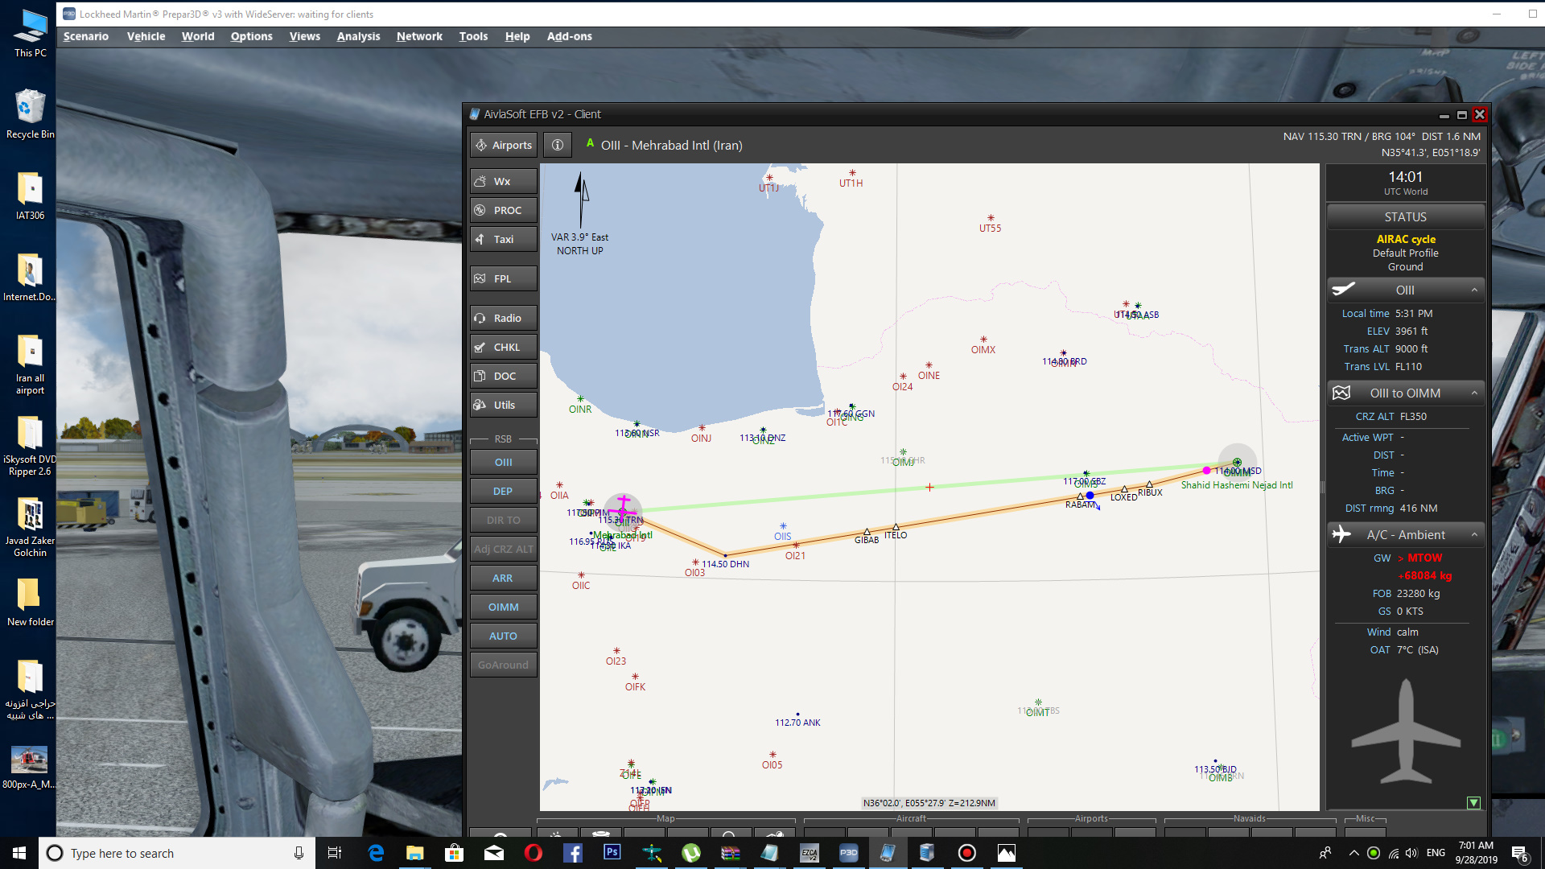Open the Add-ons menu
This screenshot has height=869, width=1545.
point(569,36)
